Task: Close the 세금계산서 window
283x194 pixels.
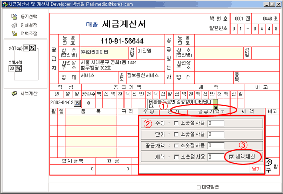Action: [279, 4]
